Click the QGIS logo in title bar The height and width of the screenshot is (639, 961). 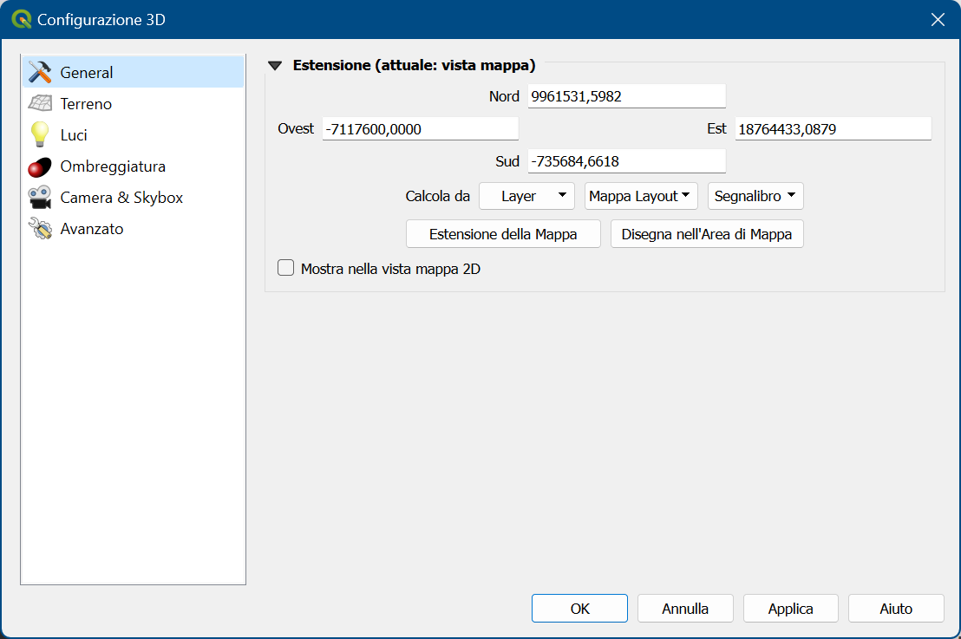click(x=22, y=20)
